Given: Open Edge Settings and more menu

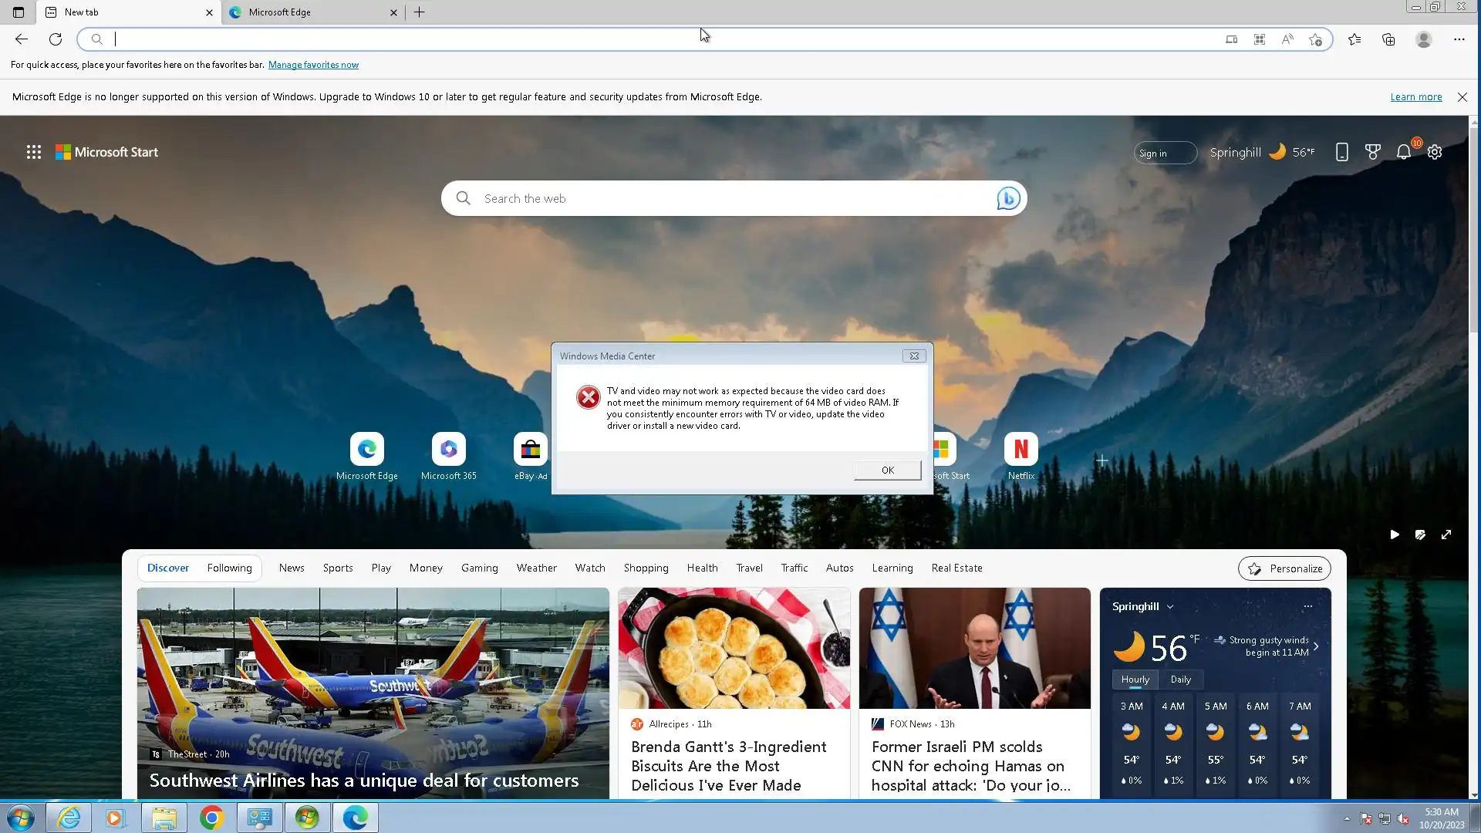Looking at the screenshot, I should tap(1459, 39).
